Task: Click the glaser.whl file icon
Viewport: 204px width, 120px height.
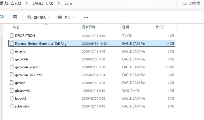Action: click(12, 90)
